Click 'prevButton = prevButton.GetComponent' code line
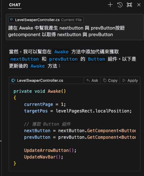 (80, 137)
